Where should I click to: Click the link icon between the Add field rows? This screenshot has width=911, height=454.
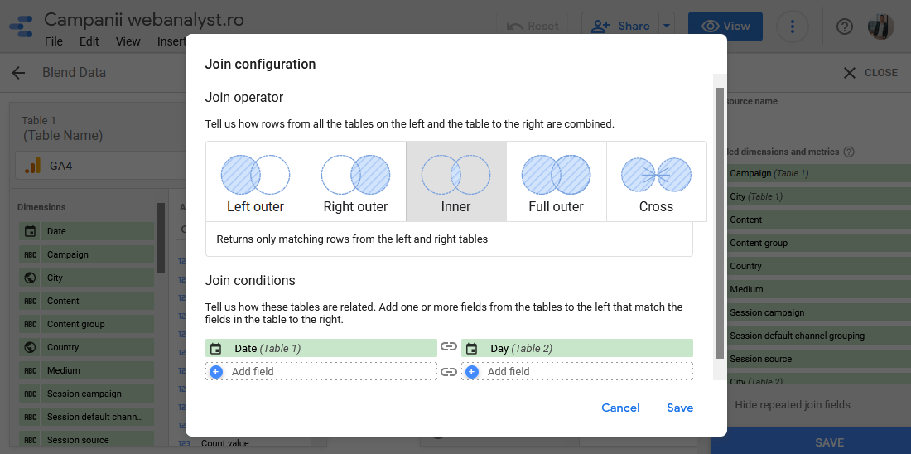(x=449, y=372)
